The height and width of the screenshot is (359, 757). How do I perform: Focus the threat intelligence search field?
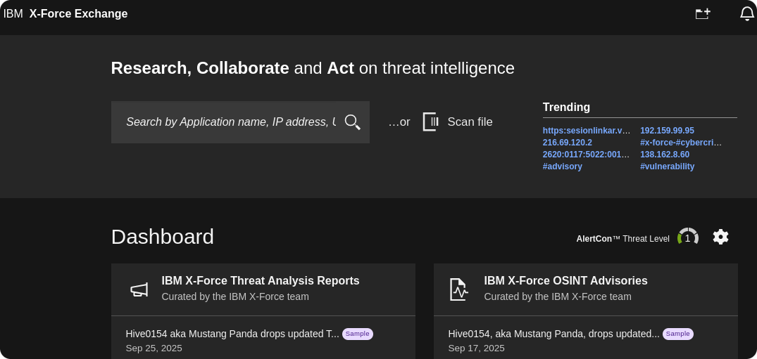point(230,122)
